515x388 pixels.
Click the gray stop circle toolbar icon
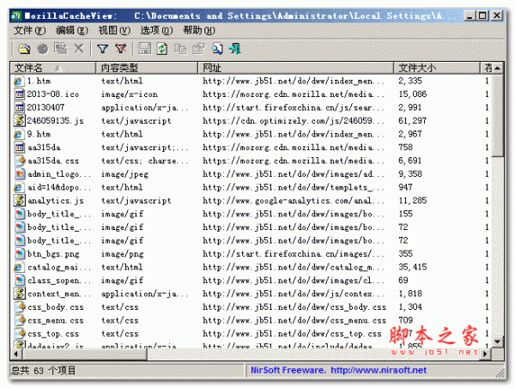[x=43, y=49]
